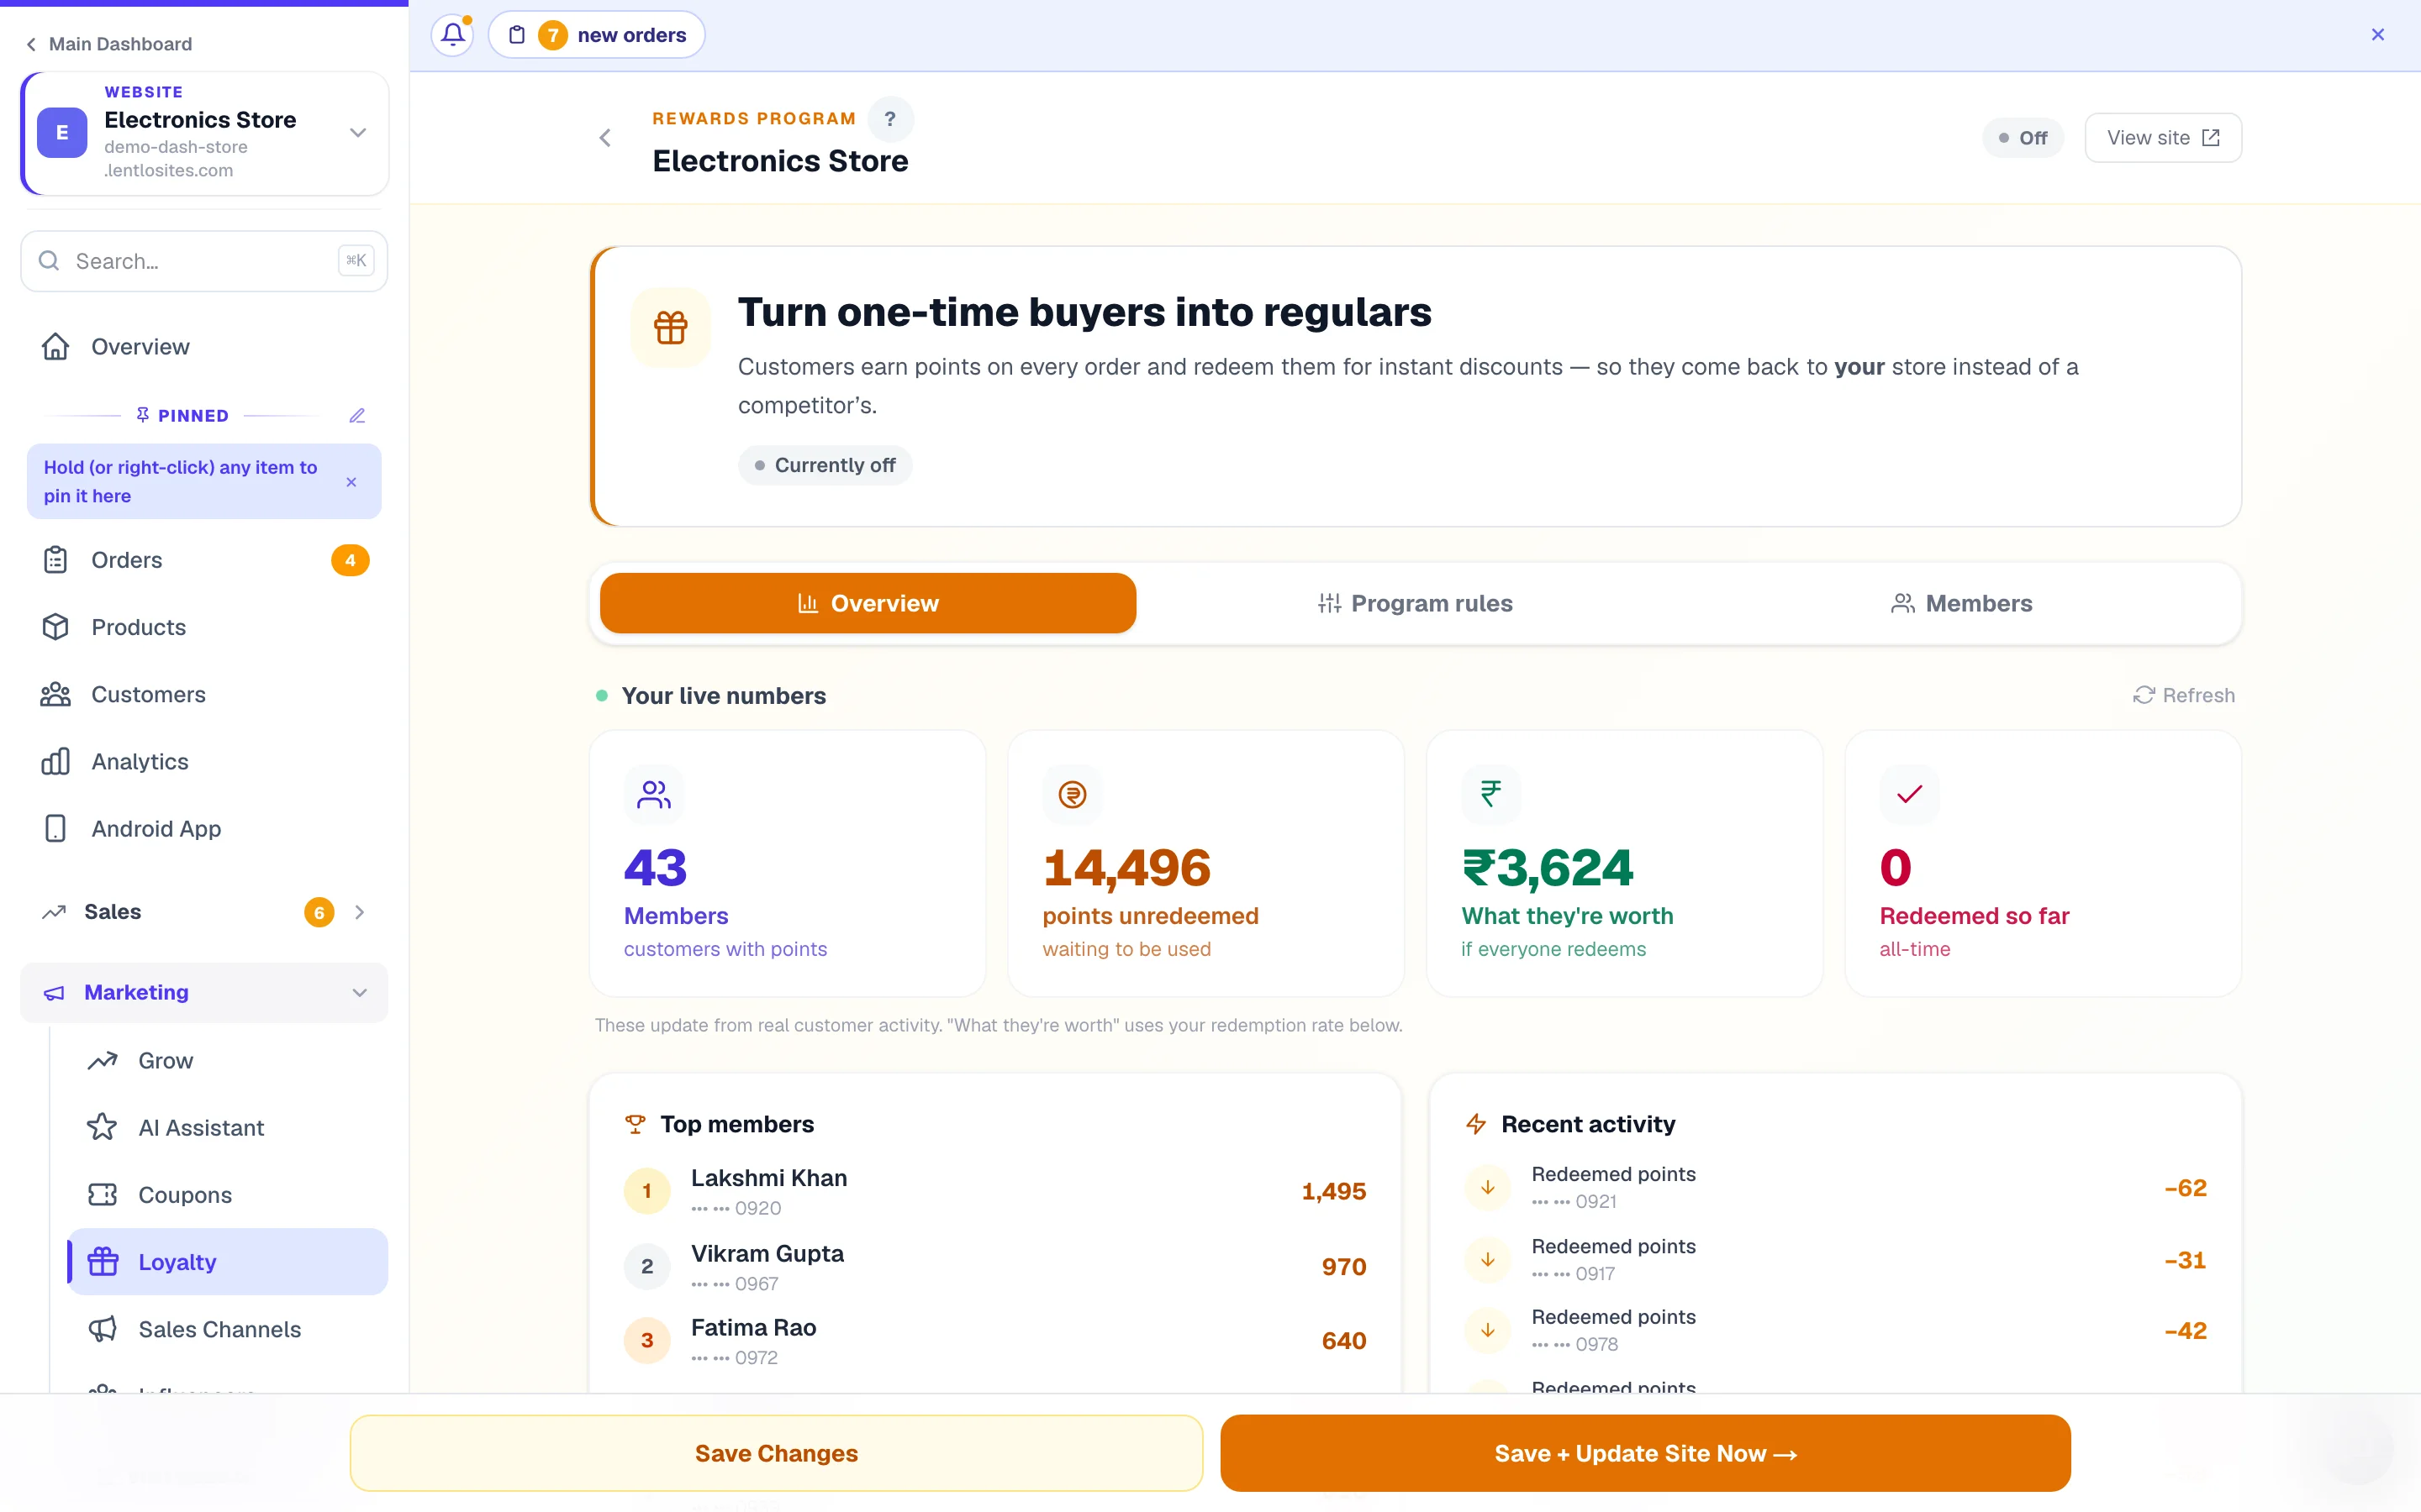
Task: Expand the Sales section chevron
Action: coord(360,912)
